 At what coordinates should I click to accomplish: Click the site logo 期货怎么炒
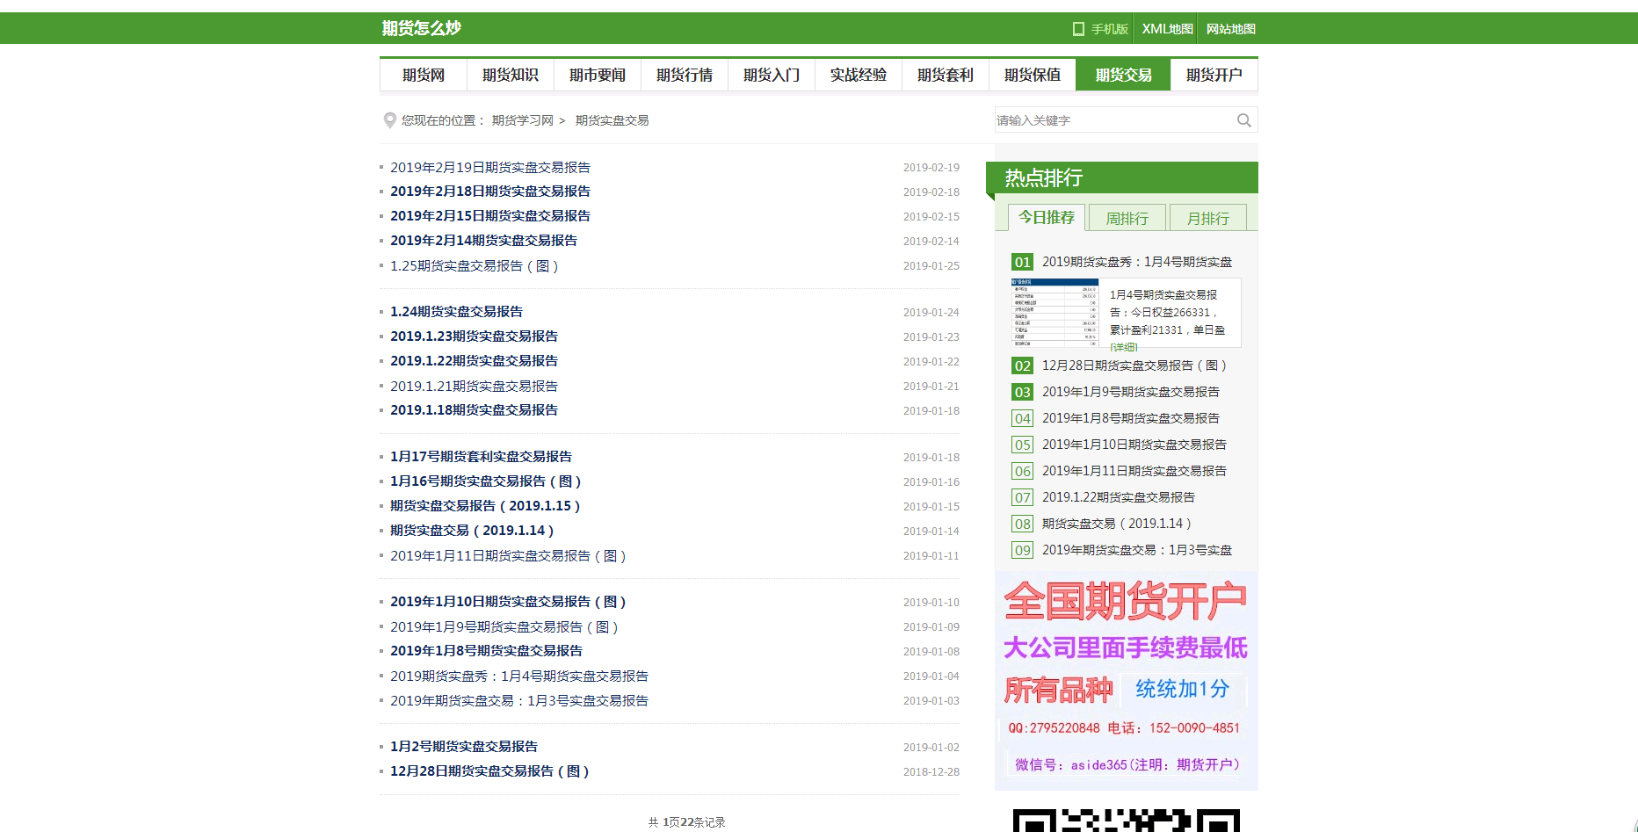(x=420, y=27)
